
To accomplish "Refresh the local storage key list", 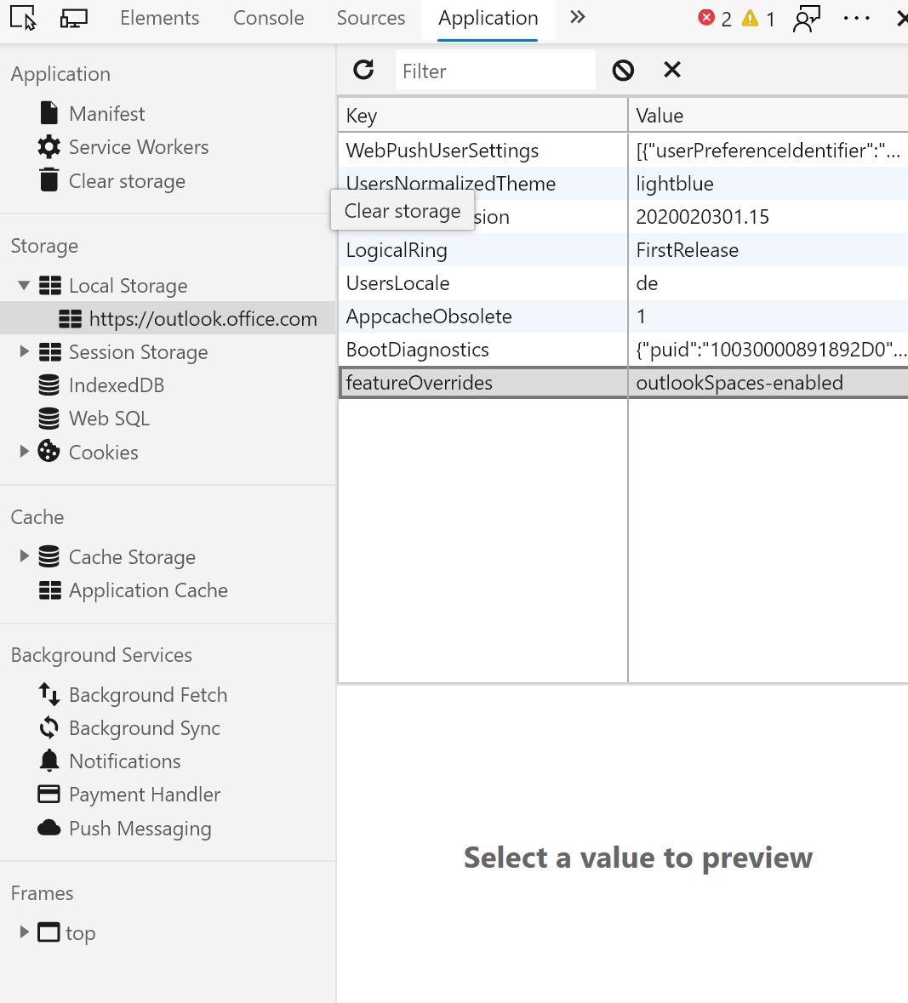I will click(x=364, y=70).
